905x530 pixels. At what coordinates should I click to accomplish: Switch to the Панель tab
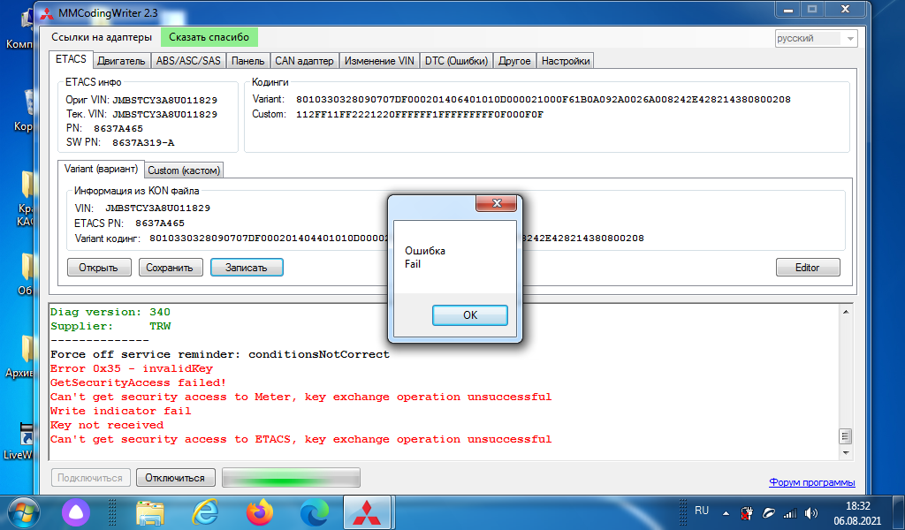click(247, 61)
